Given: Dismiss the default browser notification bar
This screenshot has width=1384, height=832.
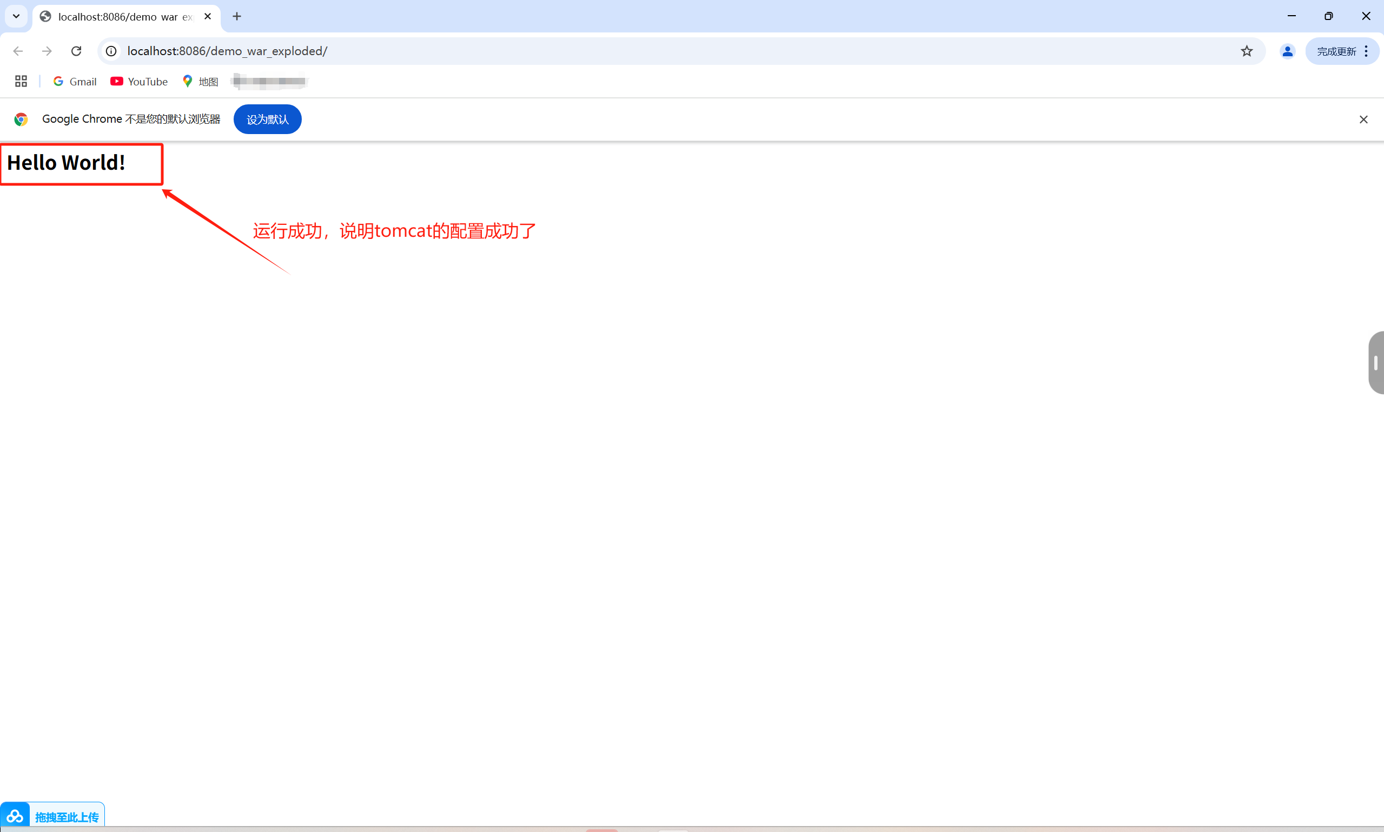Looking at the screenshot, I should click(x=1363, y=119).
